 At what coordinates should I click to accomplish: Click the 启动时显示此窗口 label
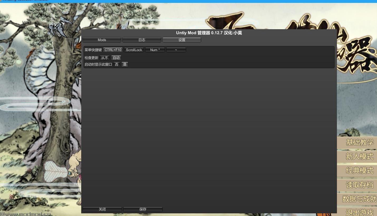[x=98, y=64]
